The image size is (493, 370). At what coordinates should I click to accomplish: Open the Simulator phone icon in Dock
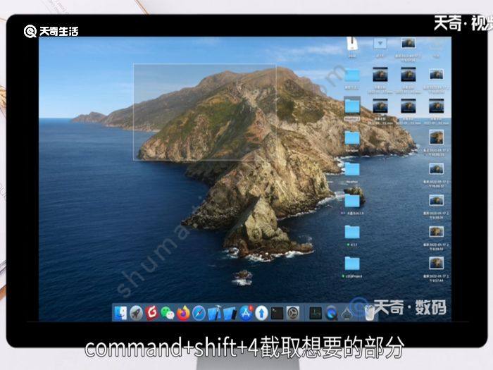230,313
